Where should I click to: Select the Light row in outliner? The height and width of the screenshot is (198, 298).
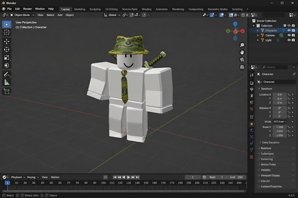[273, 40]
